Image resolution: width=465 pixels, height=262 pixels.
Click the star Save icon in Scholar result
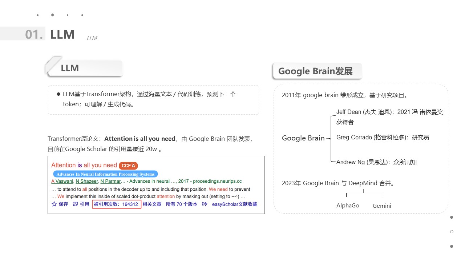click(x=54, y=204)
